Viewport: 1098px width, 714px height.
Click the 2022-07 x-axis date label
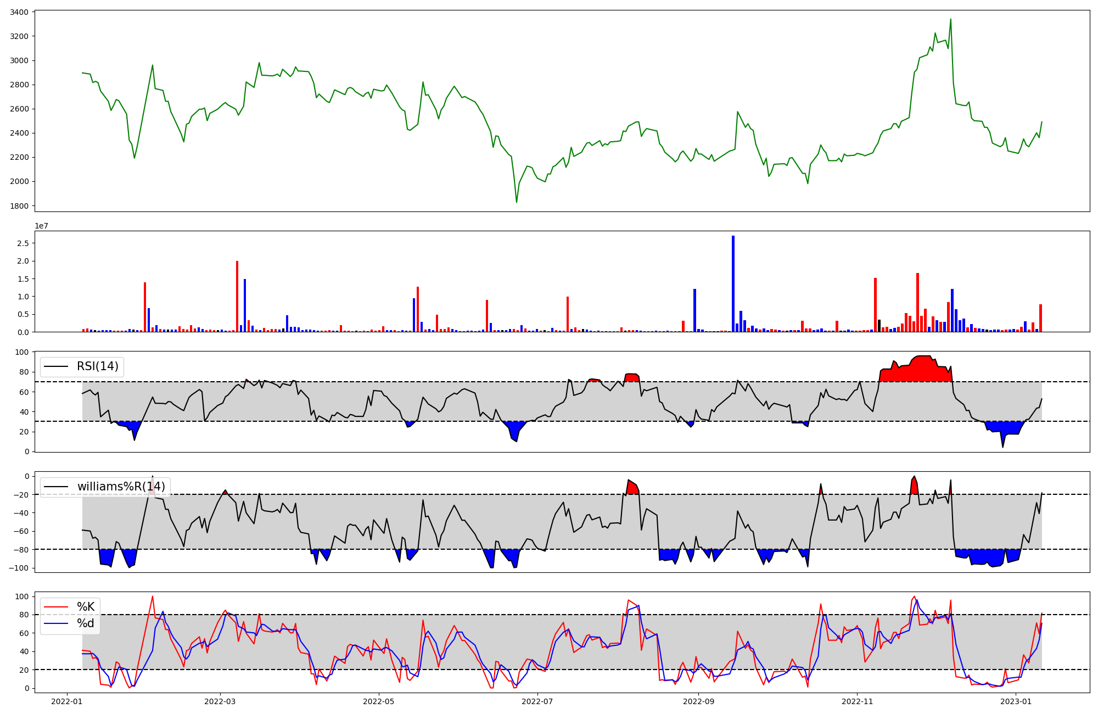coord(537,701)
